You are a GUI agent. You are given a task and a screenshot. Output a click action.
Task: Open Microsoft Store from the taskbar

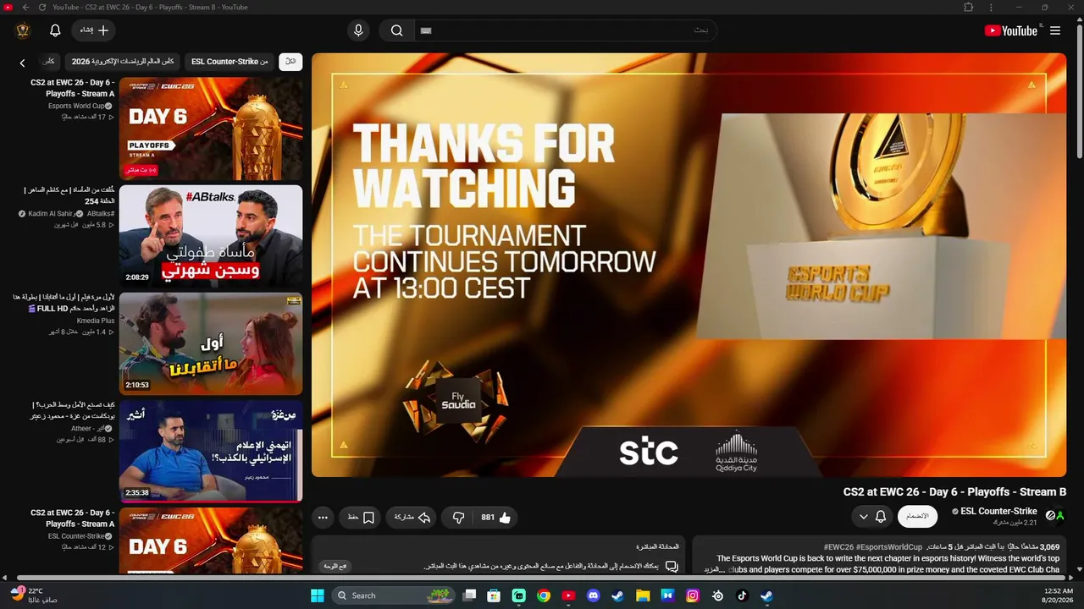[x=494, y=595]
